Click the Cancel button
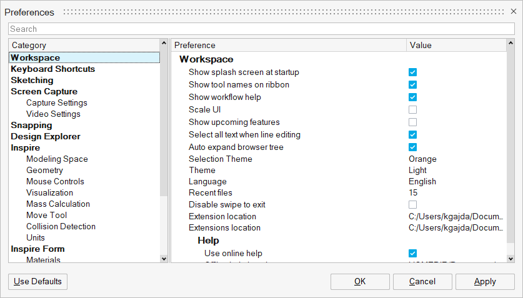This screenshot has height=298, width=523. pos(422,282)
